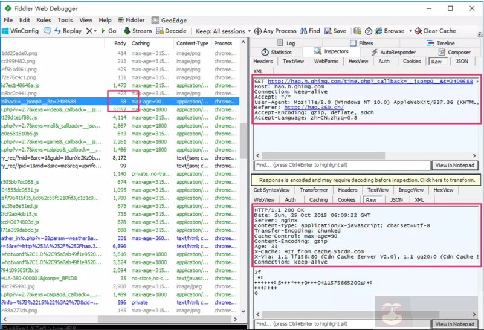This screenshot has height=330, width=484.
Task: Click the response encoded decode banner
Action: tap(366, 180)
